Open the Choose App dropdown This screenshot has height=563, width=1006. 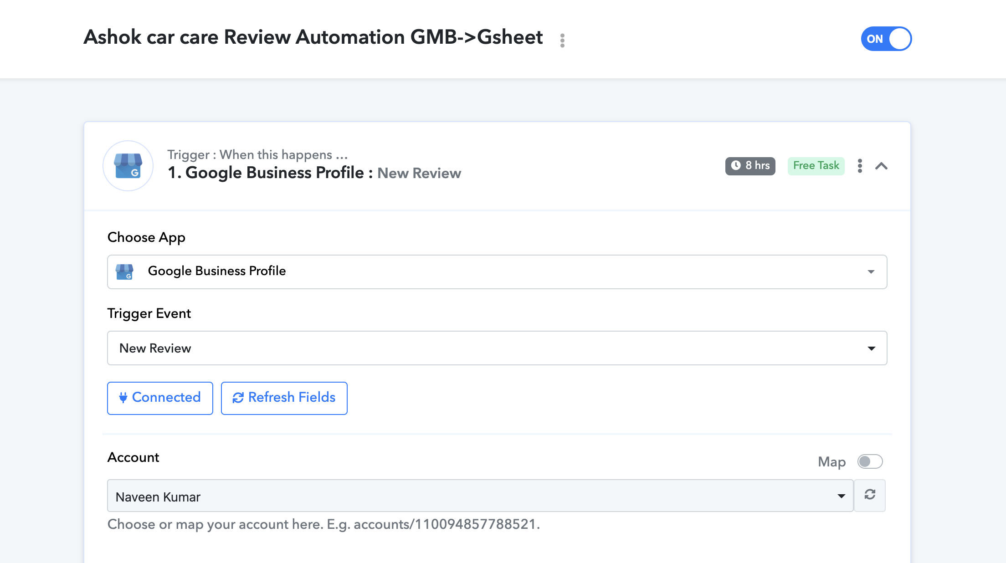(497, 272)
